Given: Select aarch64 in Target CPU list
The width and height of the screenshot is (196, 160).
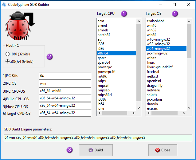Looking at the screenshot, I should [x=116, y=35].
